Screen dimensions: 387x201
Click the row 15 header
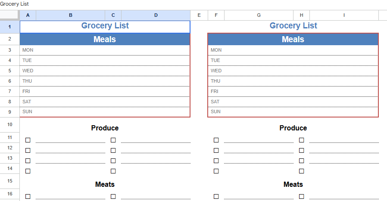tap(9, 181)
